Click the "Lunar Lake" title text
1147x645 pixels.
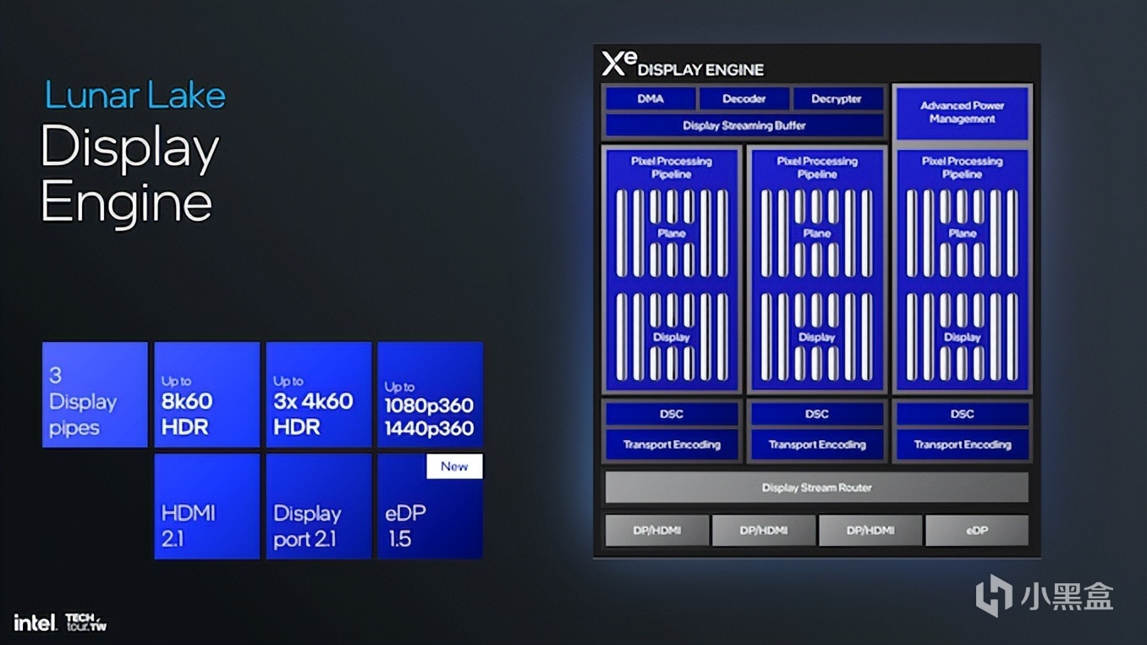pos(135,95)
